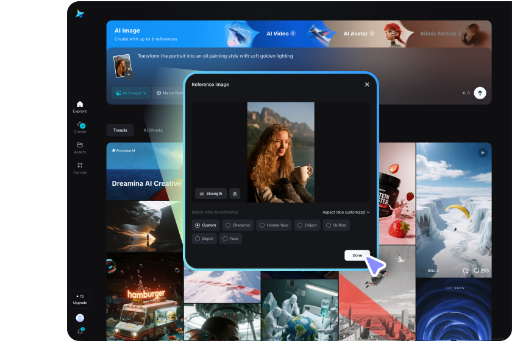Image resolution: width=512 pixels, height=341 pixels.
Task: Open the uploaded portrait reference thumbnail
Action: (x=122, y=65)
